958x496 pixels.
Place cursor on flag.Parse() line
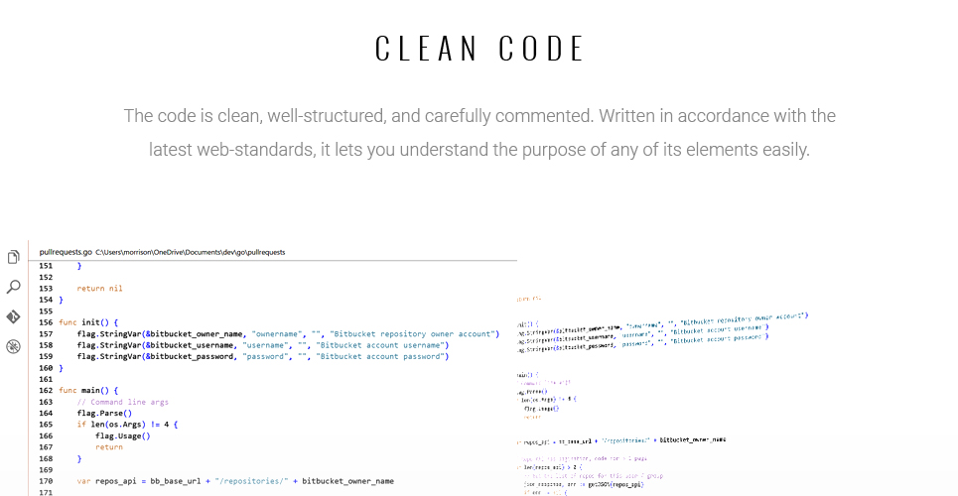[104, 413]
